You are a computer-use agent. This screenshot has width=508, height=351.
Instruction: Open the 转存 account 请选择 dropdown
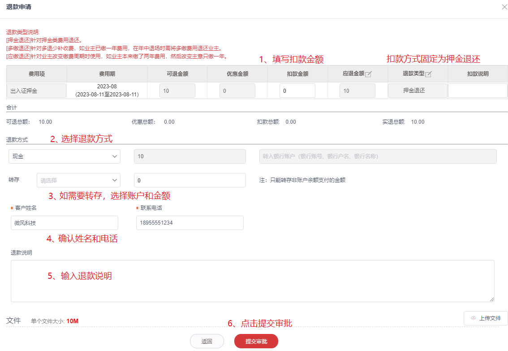(x=78, y=180)
